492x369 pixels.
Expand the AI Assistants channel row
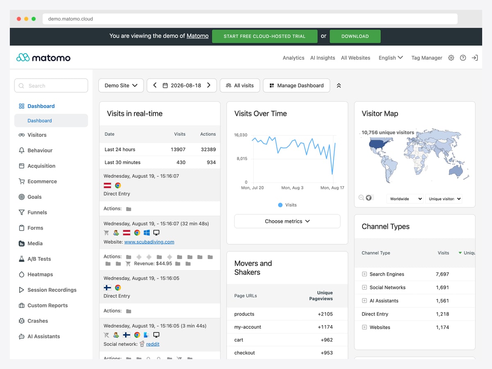click(364, 301)
